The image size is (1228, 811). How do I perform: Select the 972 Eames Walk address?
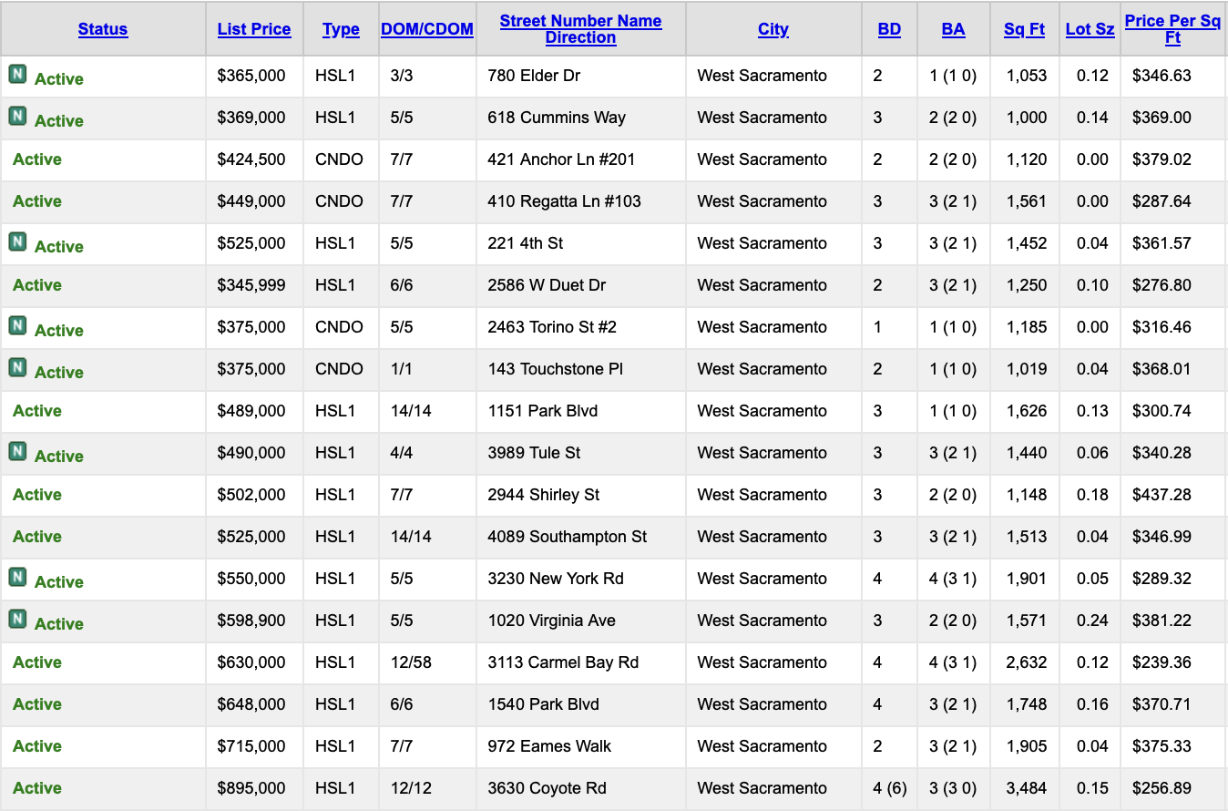pyautogui.click(x=549, y=746)
